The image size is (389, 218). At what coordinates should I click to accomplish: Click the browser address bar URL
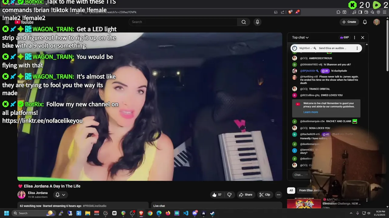click(113, 12)
